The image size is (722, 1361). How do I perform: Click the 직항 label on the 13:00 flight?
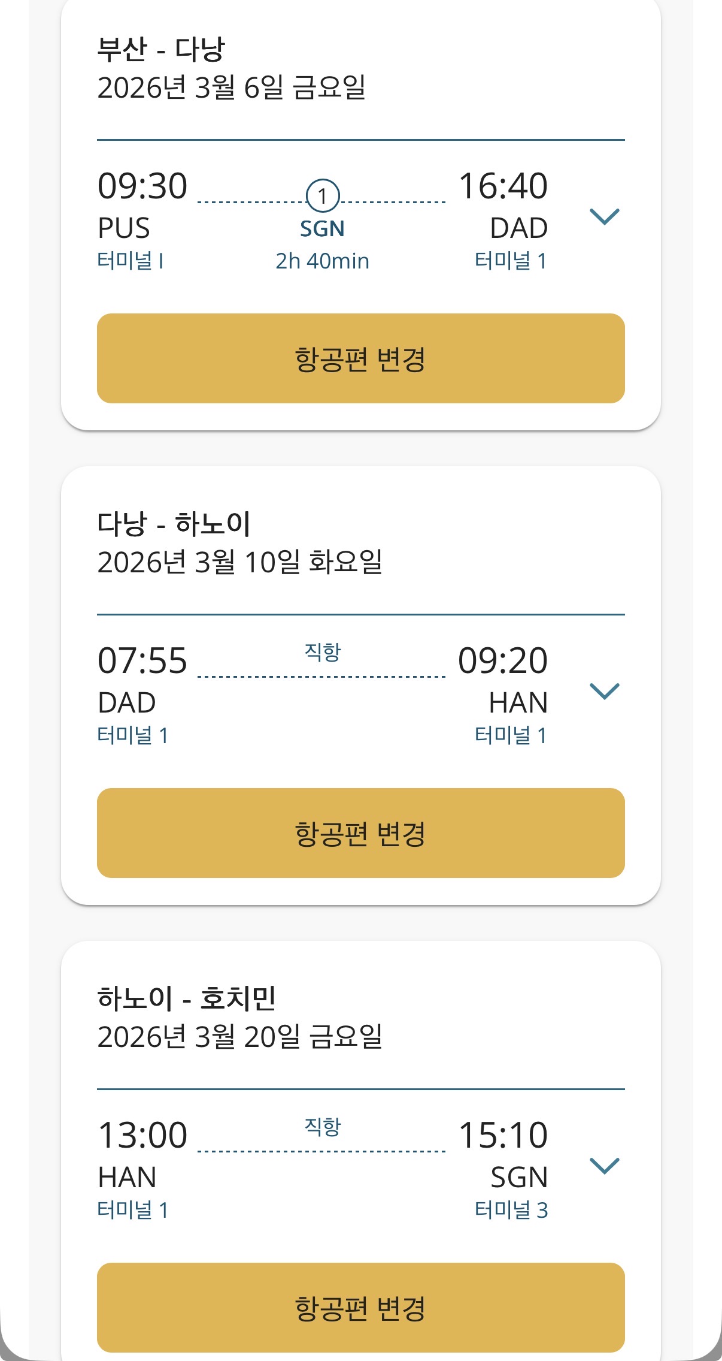point(322,1126)
